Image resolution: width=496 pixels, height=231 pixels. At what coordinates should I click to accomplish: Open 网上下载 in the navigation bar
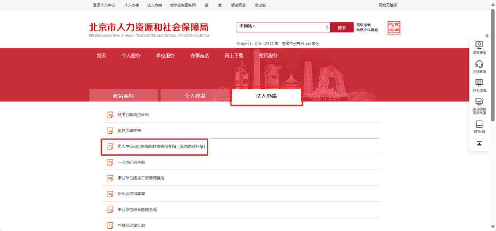coord(234,56)
